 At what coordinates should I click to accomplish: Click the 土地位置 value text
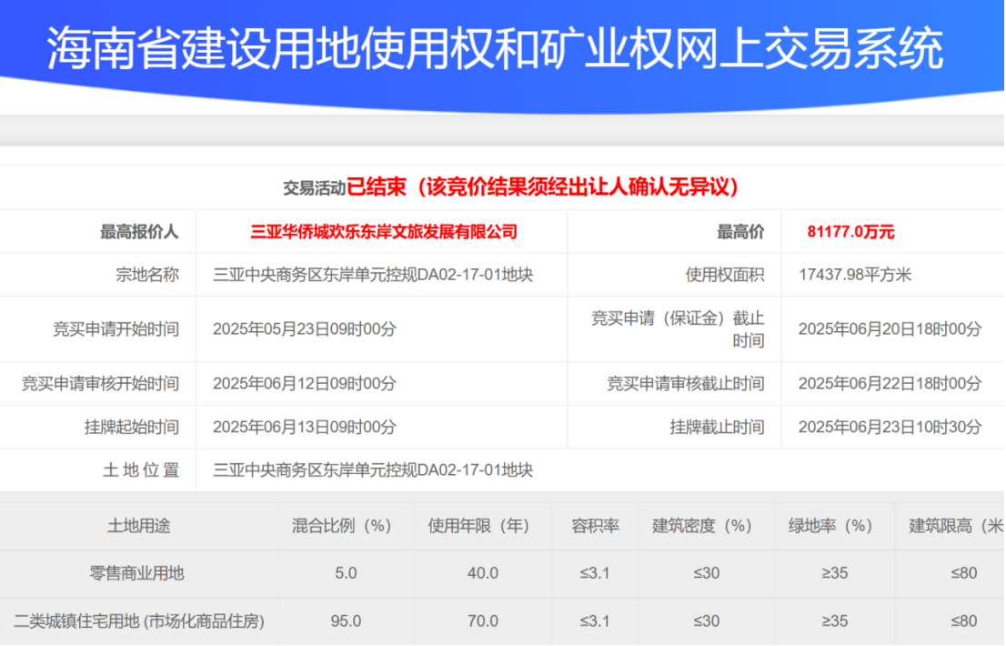click(373, 470)
